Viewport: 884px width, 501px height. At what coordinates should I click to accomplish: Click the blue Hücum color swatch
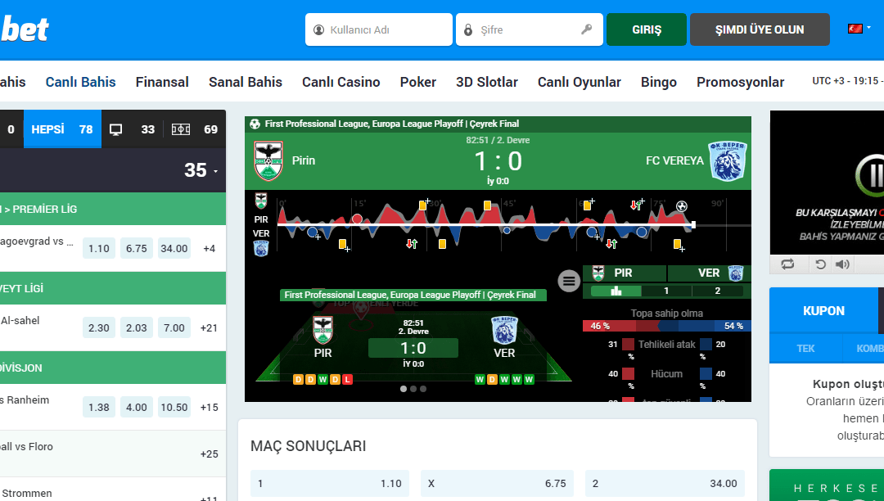pyautogui.click(x=706, y=373)
